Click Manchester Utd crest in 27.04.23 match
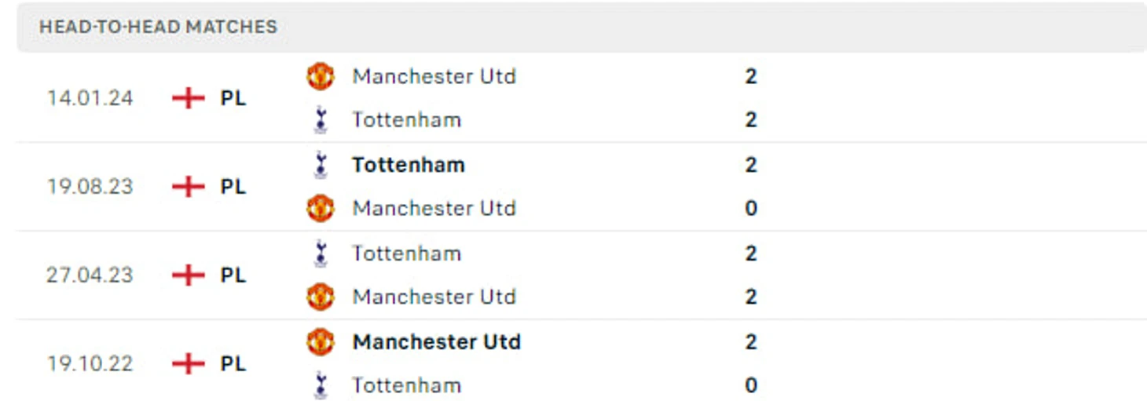The width and height of the screenshot is (1147, 401). pyautogui.click(x=320, y=297)
